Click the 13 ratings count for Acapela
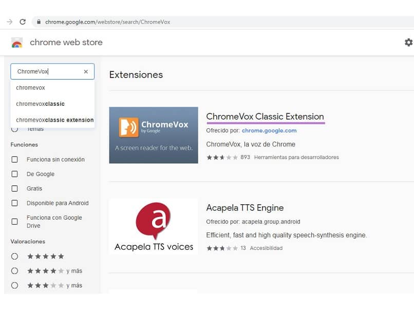The height and width of the screenshot is (310, 414). [x=243, y=248]
